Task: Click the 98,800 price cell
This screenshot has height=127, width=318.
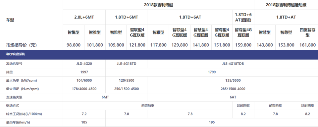Action: click(x=74, y=45)
